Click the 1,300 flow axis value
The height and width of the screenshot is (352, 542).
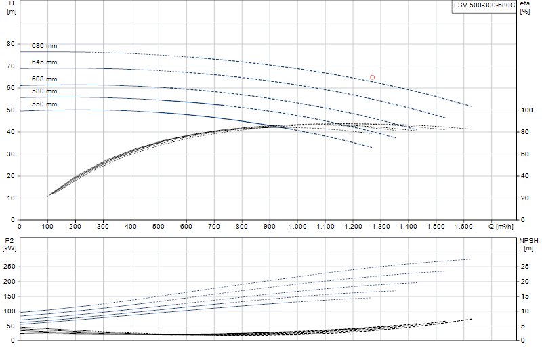tap(380, 227)
